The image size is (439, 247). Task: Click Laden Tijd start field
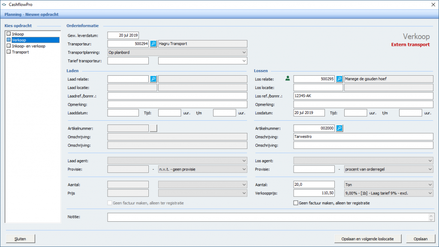(x=169, y=113)
